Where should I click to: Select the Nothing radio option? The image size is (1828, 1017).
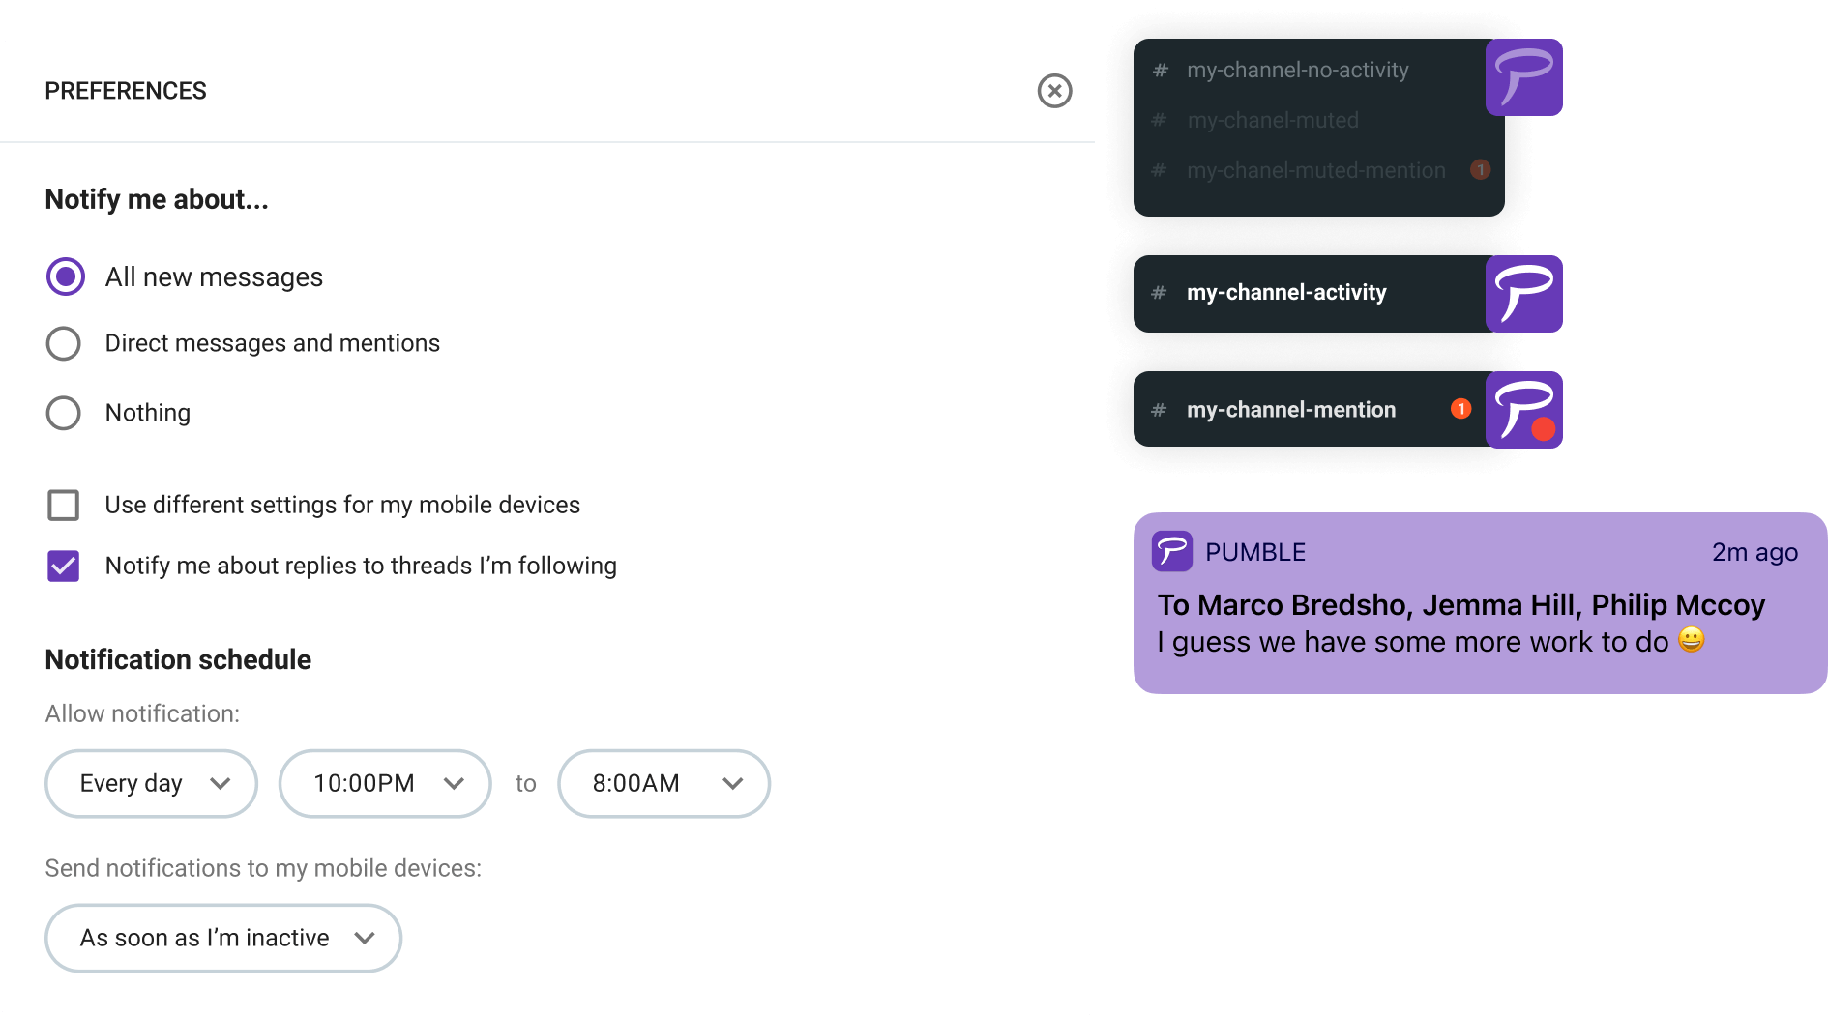coord(64,413)
